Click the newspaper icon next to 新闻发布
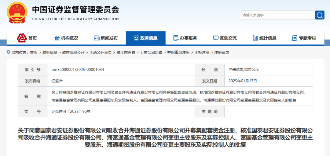The height and width of the screenshot is (156, 330). pos(97,38)
